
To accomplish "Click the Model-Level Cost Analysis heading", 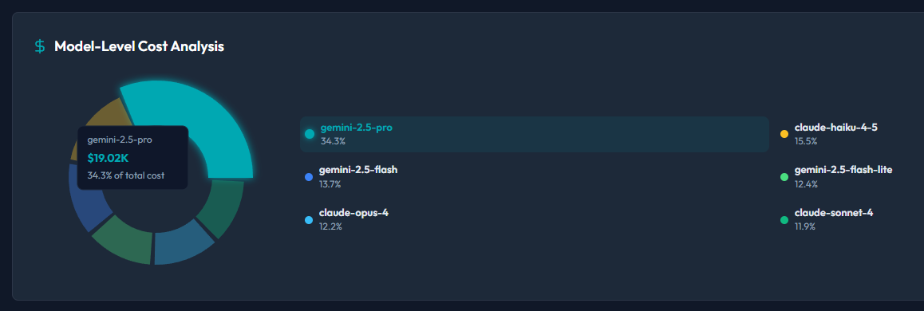I will point(139,46).
